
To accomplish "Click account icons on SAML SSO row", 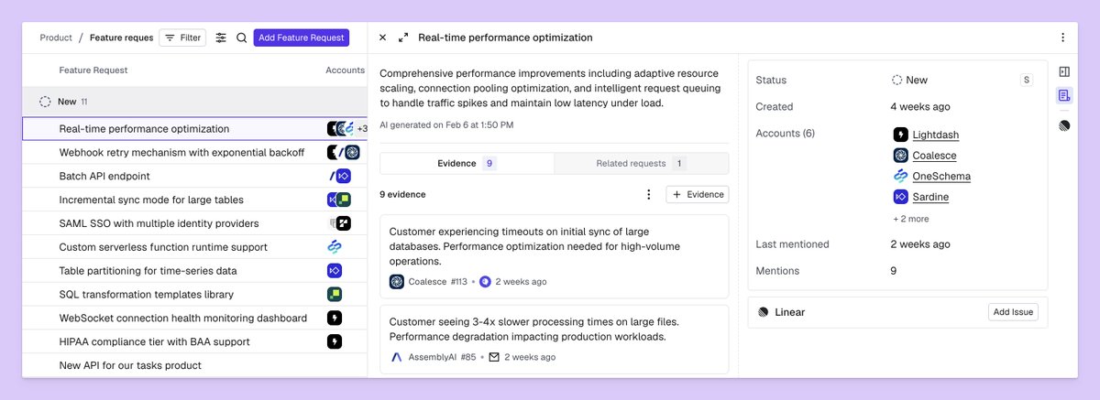I will (x=339, y=223).
